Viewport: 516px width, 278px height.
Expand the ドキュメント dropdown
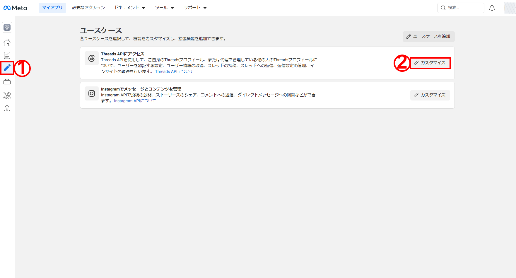130,8
